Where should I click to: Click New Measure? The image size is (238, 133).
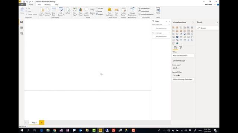(144, 8)
